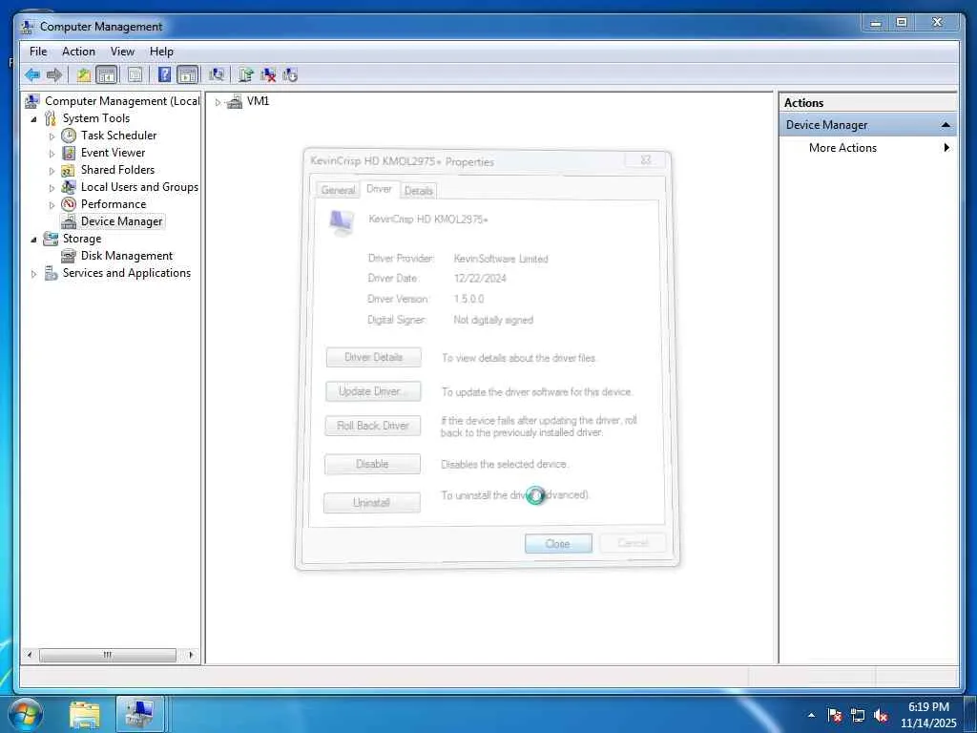Open the View menu

[x=122, y=52]
